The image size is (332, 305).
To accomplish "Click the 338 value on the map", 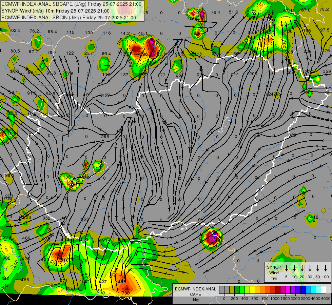I will [292, 135].
